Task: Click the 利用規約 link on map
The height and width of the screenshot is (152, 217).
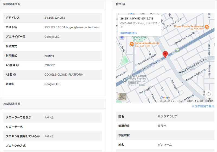Action: click(x=209, y=101)
